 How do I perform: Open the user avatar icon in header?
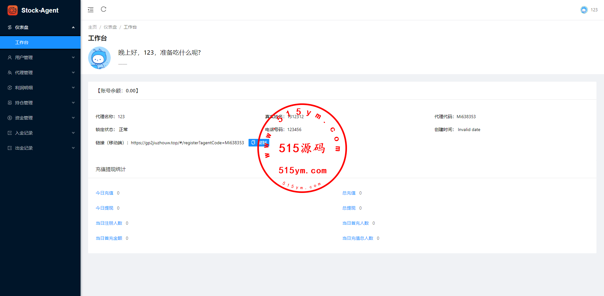(584, 10)
